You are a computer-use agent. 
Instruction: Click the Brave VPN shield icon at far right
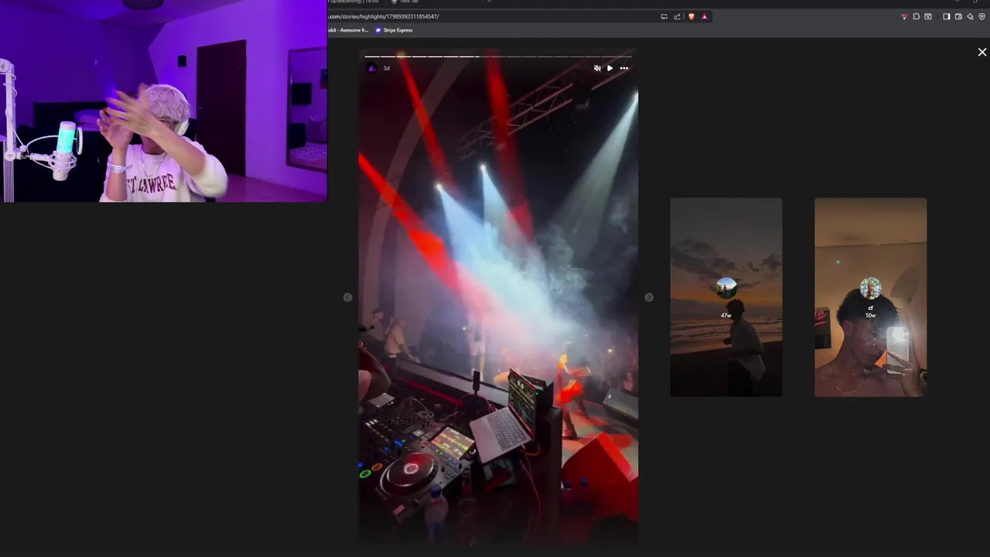coord(982,16)
